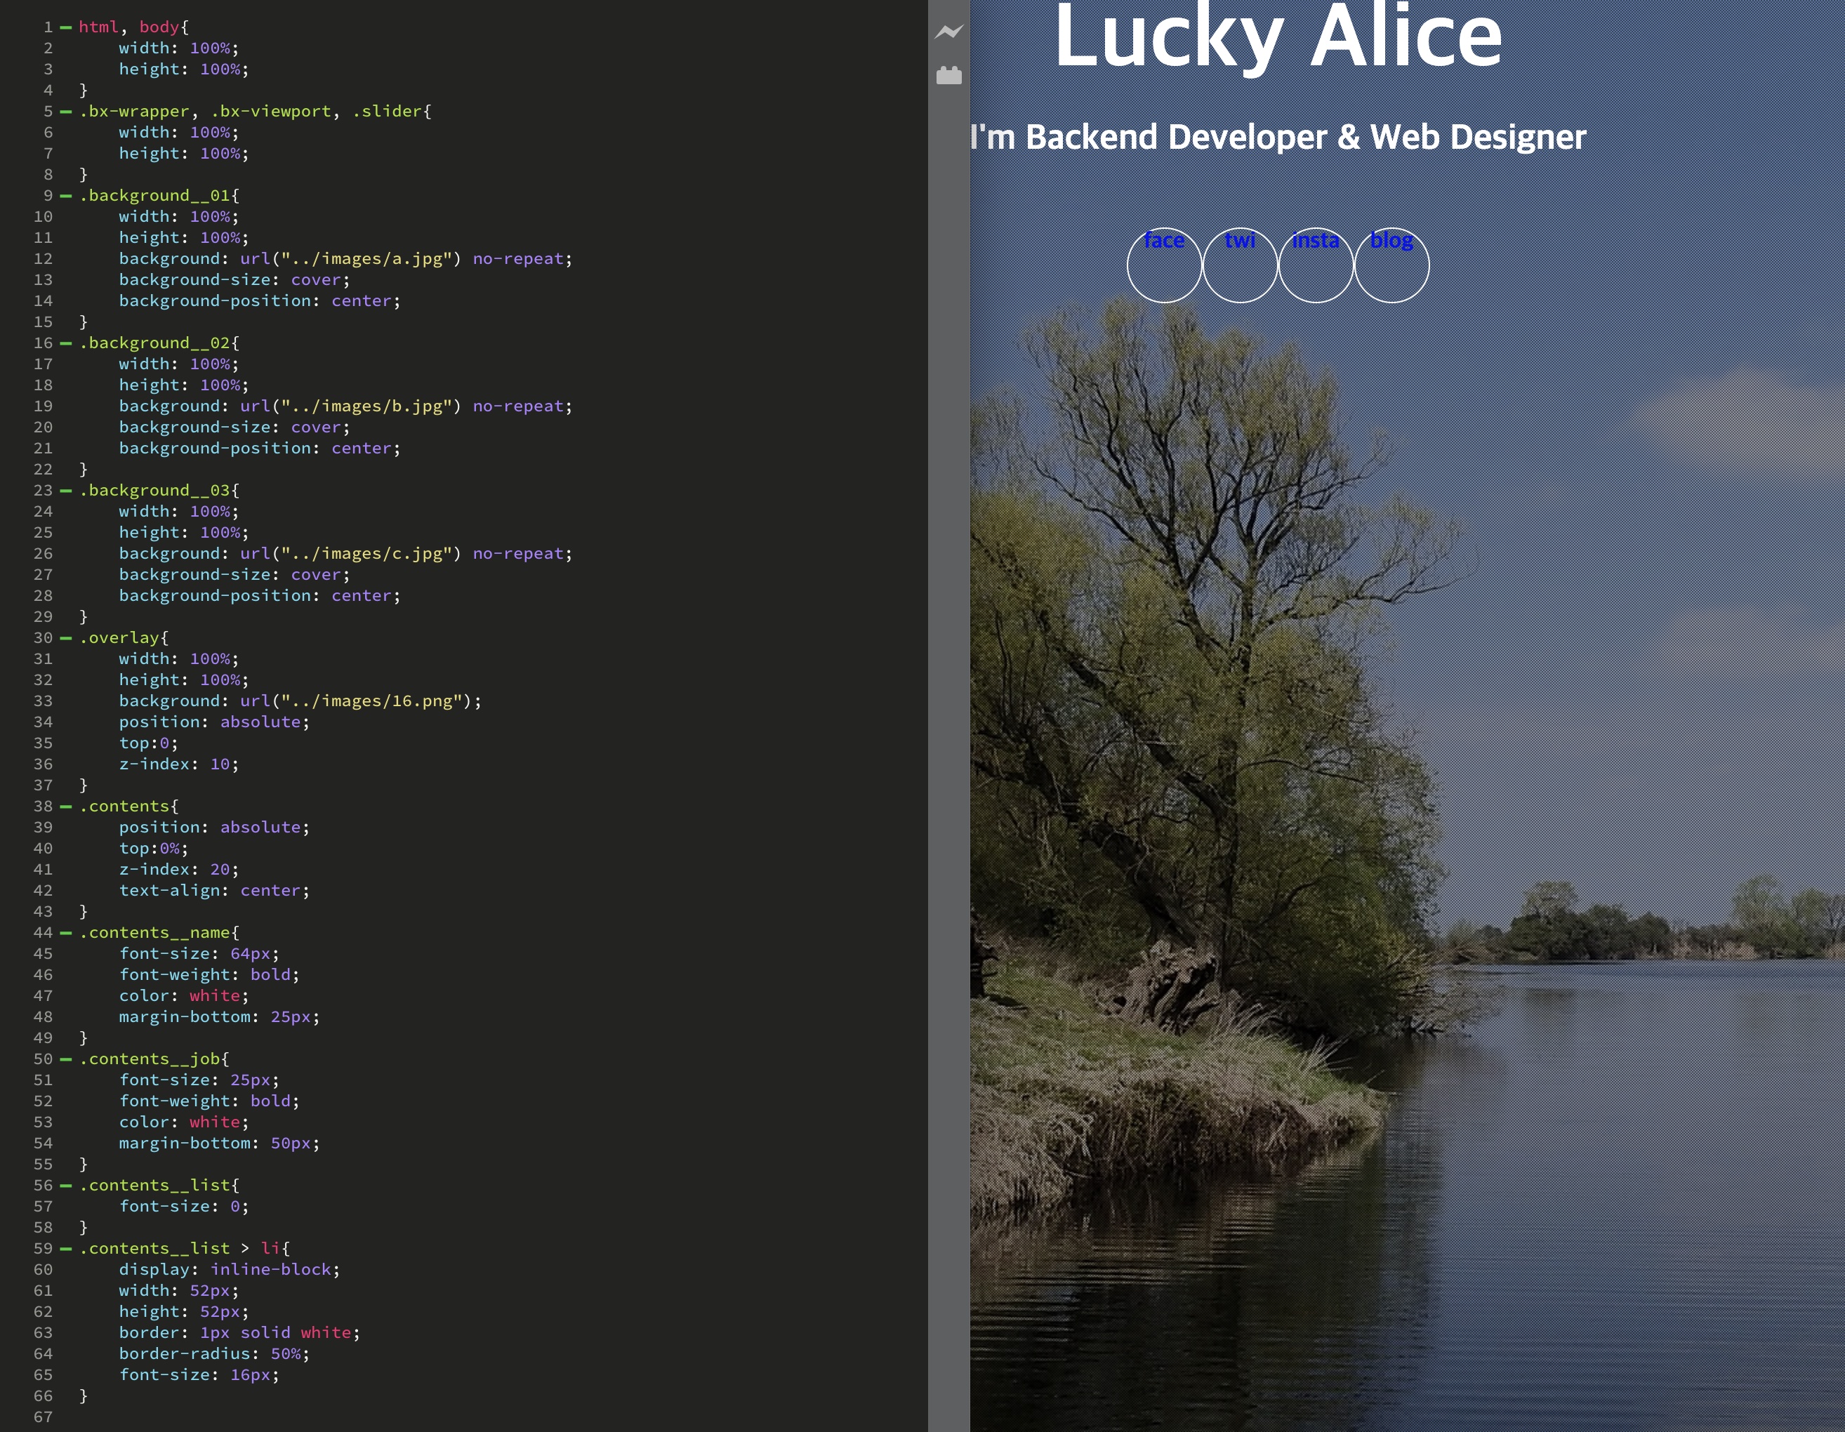Collapse the .contents__job rule fold marker
This screenshot has width=1845, height=1432.
(66, 1059)
